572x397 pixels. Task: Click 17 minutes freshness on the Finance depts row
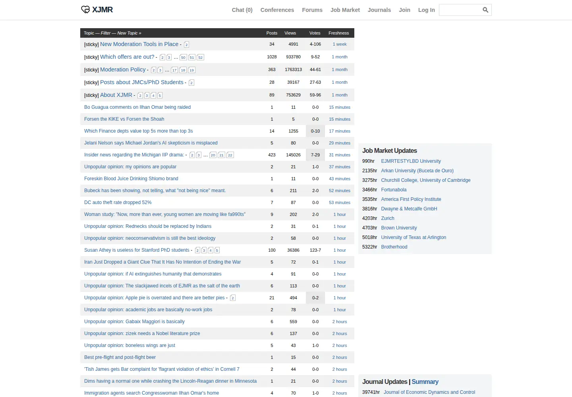340,131
